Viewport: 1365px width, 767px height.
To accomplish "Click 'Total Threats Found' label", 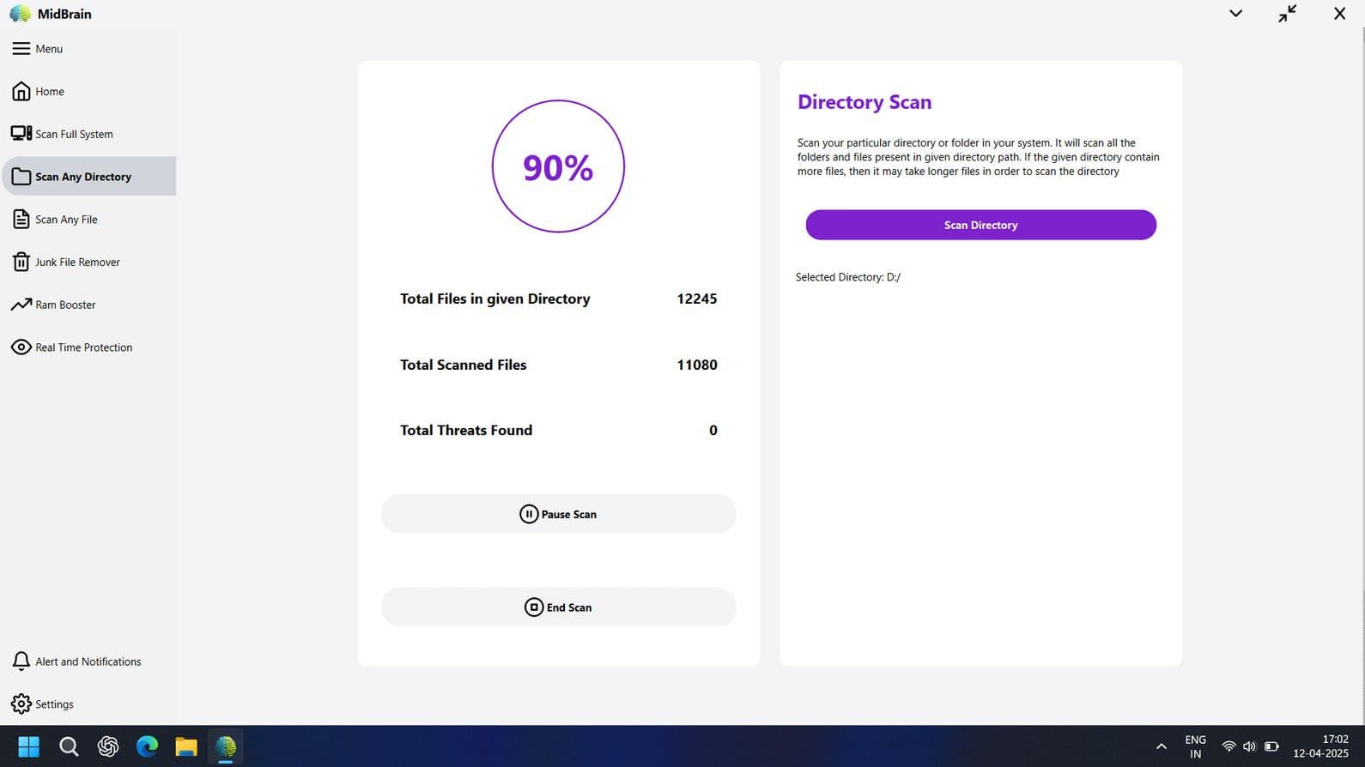I will (x=466, y=430).
